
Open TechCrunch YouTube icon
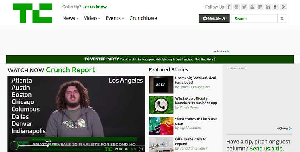[x=252, y=7]
